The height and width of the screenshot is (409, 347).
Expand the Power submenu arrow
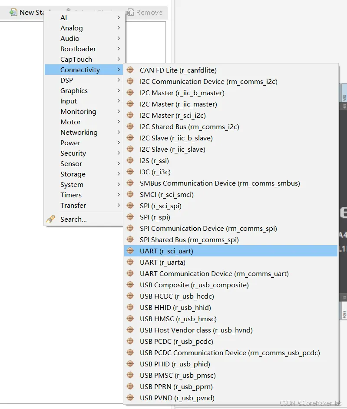[x=119, y=143]
